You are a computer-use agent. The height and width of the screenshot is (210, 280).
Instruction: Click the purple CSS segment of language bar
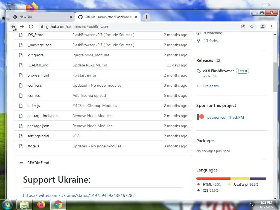tap(258, 179)
